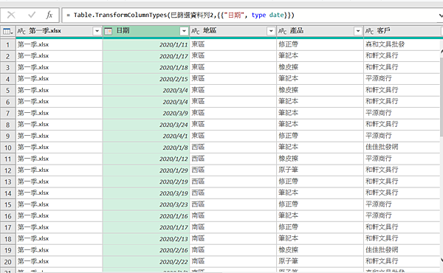Screen dimensions: 443x273
Task: Click the ABC type icon of 客戶 column
Action: [x=369, y=31]
